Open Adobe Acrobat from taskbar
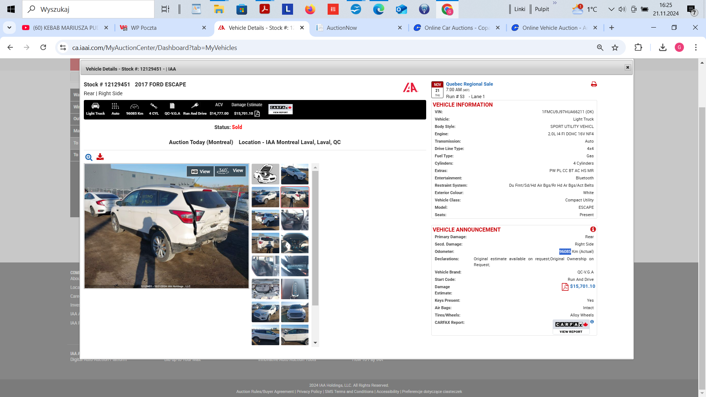Image resolution: width=706 pixels, height=397 pixels. pyautogui.click(x=265, y=9)
